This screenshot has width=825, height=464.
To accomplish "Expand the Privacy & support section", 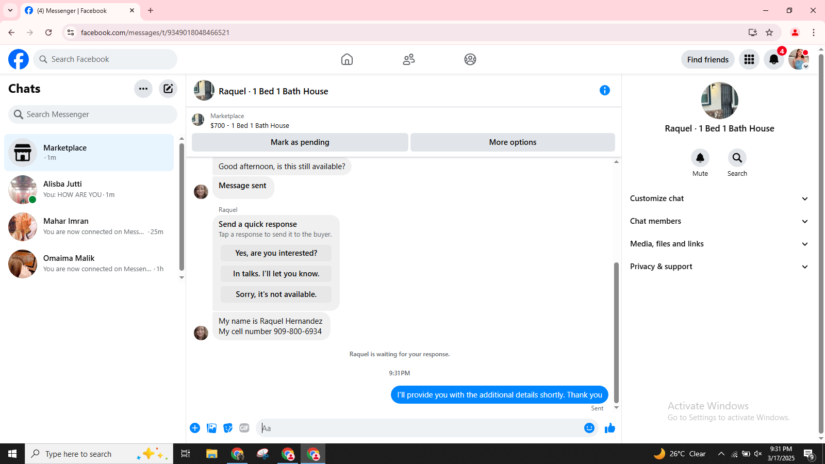I will pos(719,267).
